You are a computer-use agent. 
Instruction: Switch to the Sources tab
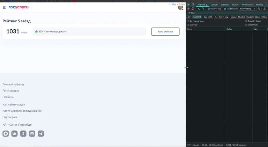coord(235,5)
